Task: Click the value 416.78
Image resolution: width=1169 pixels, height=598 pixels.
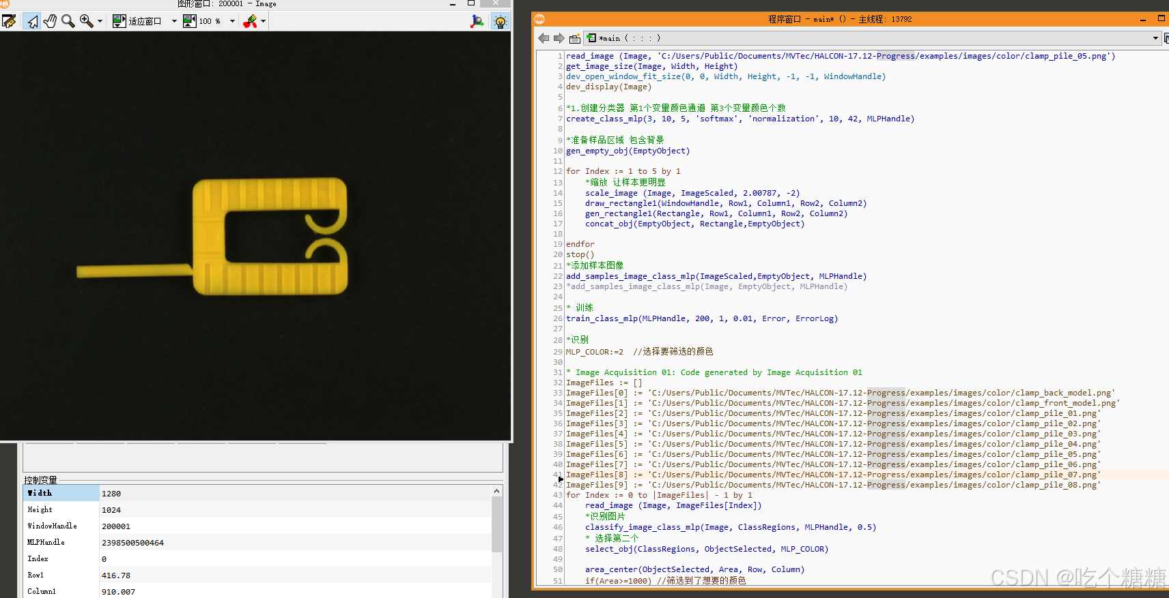Action: pyautogui.click(x=116, y=575)
